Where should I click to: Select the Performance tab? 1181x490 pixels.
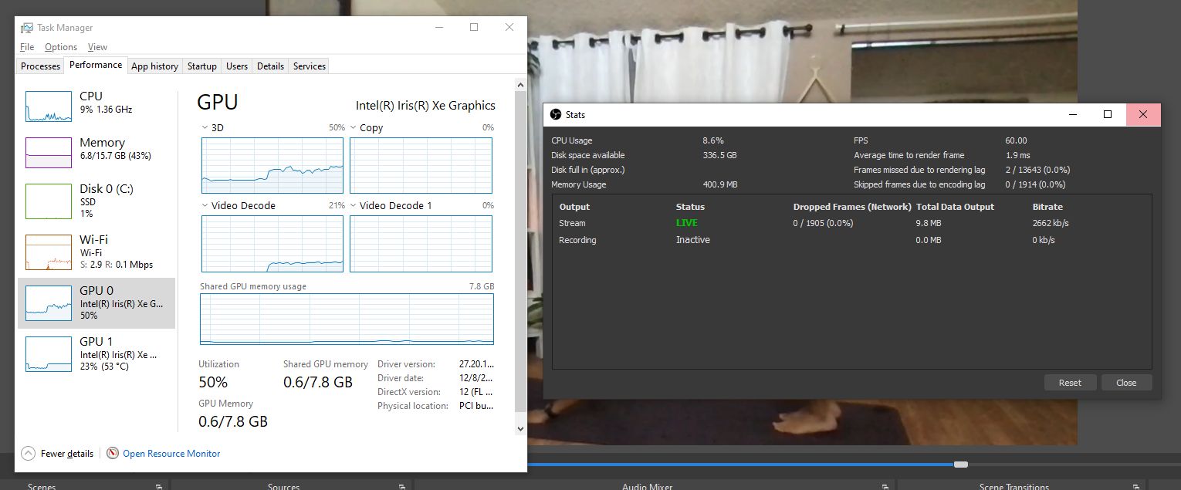pyautogui.click(x=96, y=65)
